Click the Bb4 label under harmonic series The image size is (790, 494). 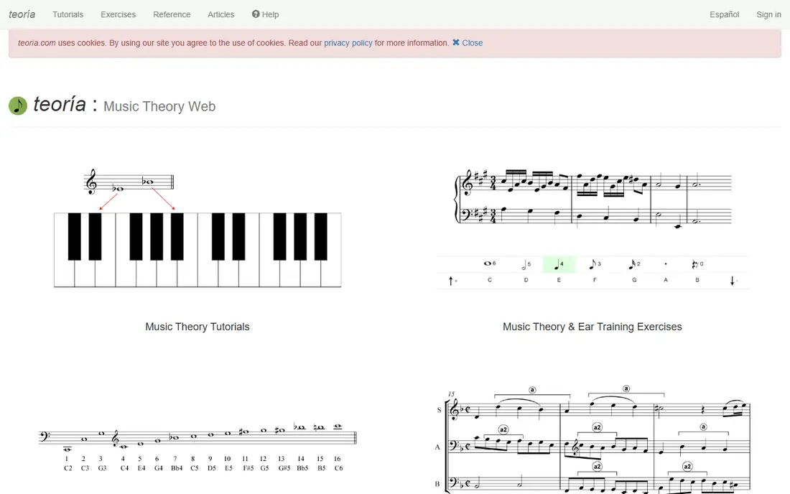click(x=177, y=468)
